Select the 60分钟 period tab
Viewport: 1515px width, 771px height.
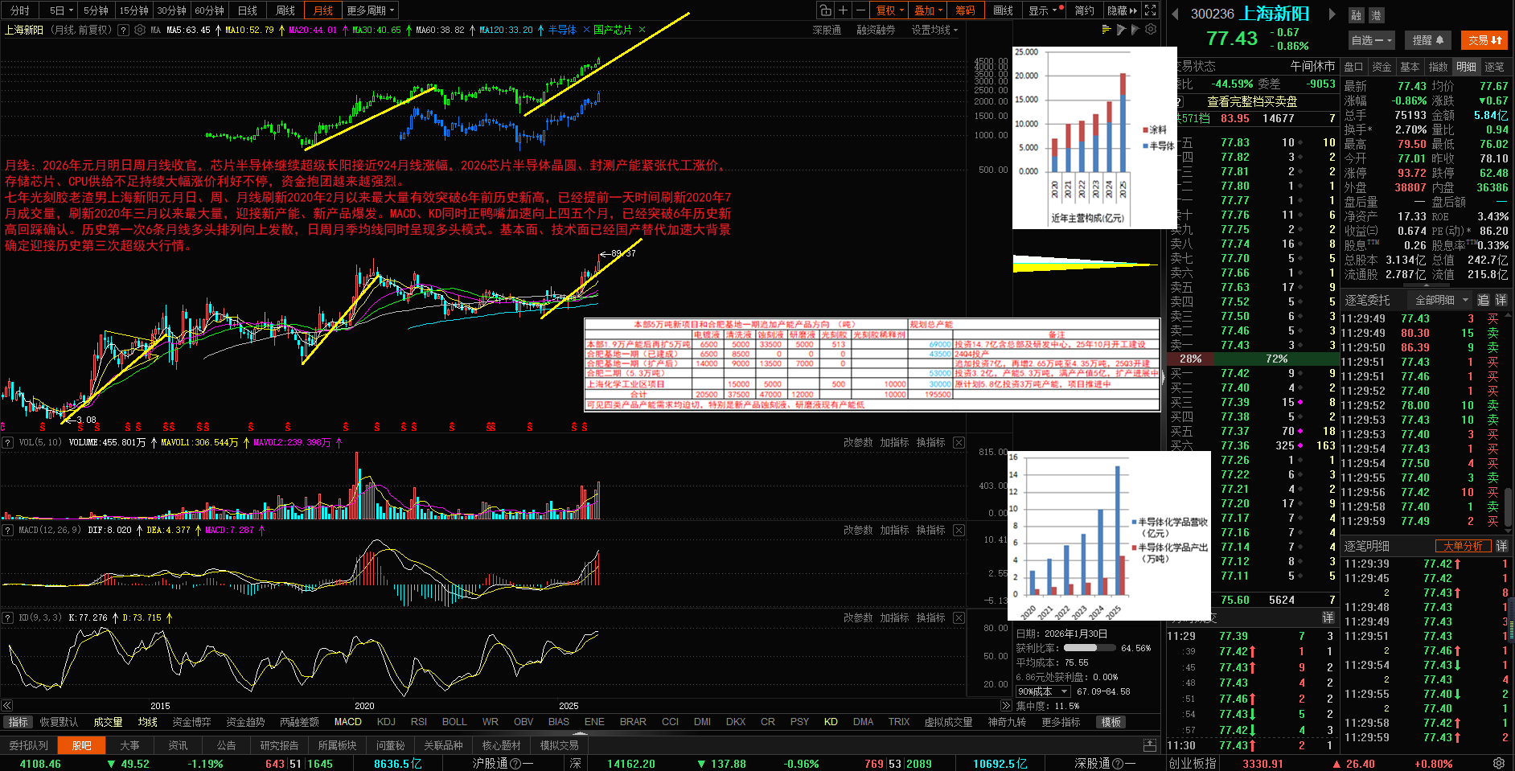point(209,10)
